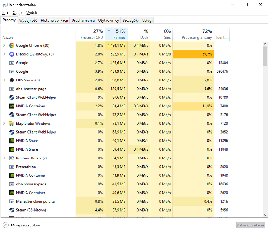Sort by the Ident... column header
The height and width of the screenshot is (233, 268).
point(222,34)
